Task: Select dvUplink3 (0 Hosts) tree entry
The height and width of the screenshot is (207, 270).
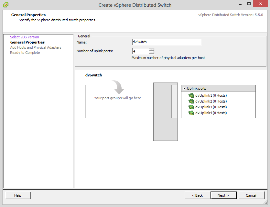Action: [x=211, y=107]
